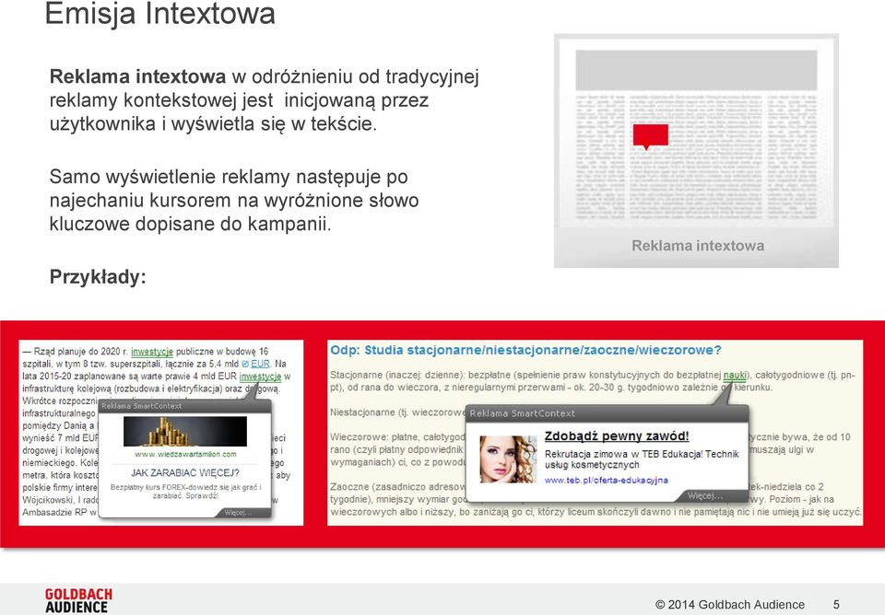Image resolution: width=885 pixels, height=615 pixels.
Task: Open the Goldbach Audience logo
Action: click(x=78, y=600)
